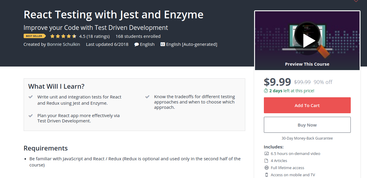Click the $9.99 discounted price

tap(277, 82)
